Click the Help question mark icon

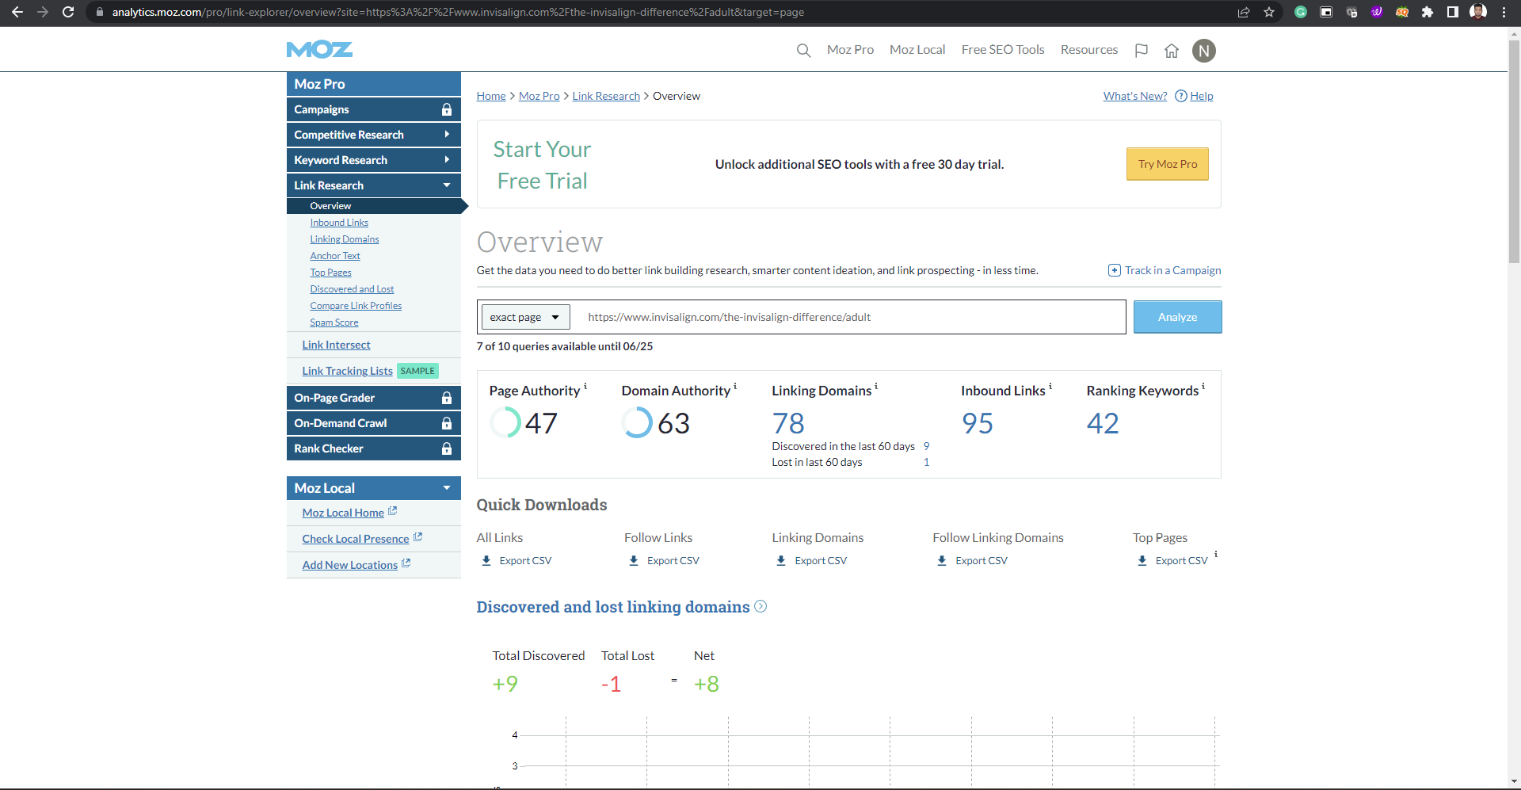1181,96
